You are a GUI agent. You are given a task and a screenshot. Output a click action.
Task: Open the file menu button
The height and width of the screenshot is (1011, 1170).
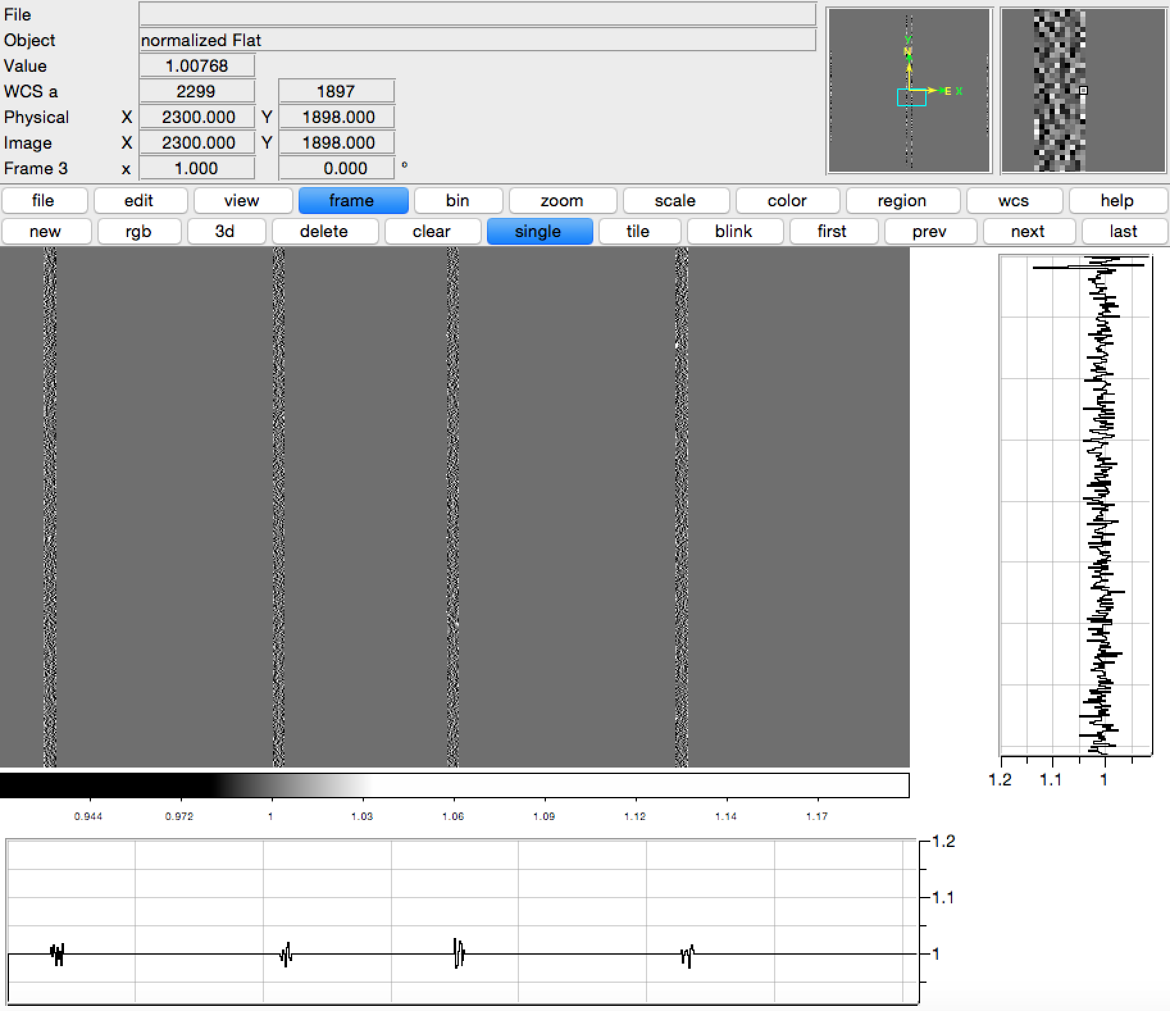pyautogui.click(x=44, y=201)
